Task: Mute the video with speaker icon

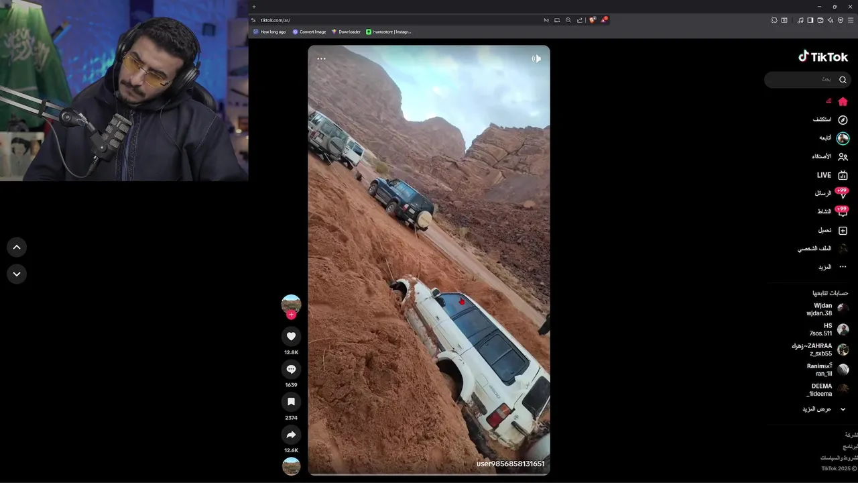Action: click(536, 59)
